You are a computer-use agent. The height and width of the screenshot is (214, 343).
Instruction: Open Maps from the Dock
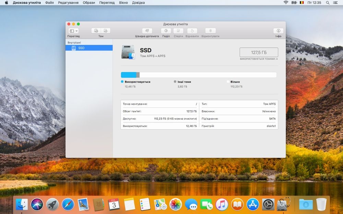pyautogui.click(x=160, y=205)
